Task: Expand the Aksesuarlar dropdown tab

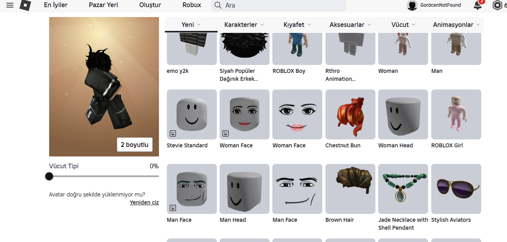Action: (x=350, y=25)
